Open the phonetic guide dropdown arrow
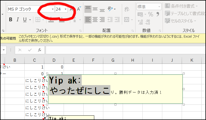This screenshot has height=120, width=206. [80, 20]
